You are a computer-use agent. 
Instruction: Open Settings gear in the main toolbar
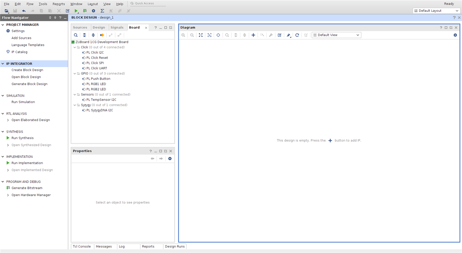pos(93,11)
